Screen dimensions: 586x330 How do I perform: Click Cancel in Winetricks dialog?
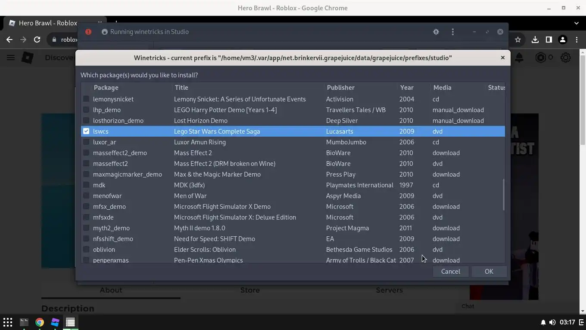pyautogui.click(x=451, y=272)
